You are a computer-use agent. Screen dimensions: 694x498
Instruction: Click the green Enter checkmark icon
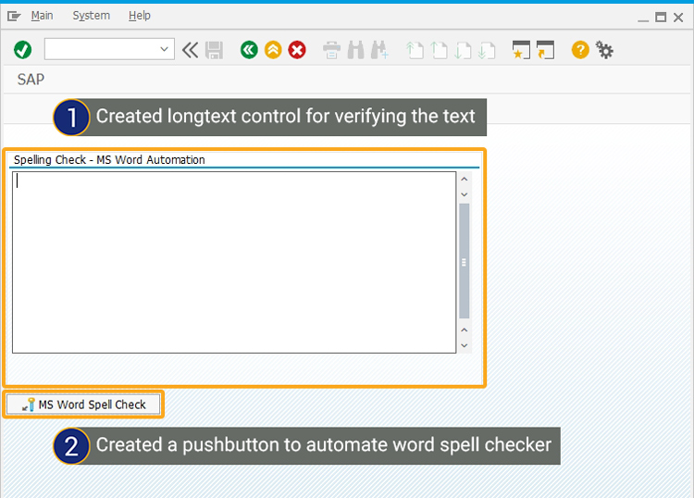click(22, 50)
